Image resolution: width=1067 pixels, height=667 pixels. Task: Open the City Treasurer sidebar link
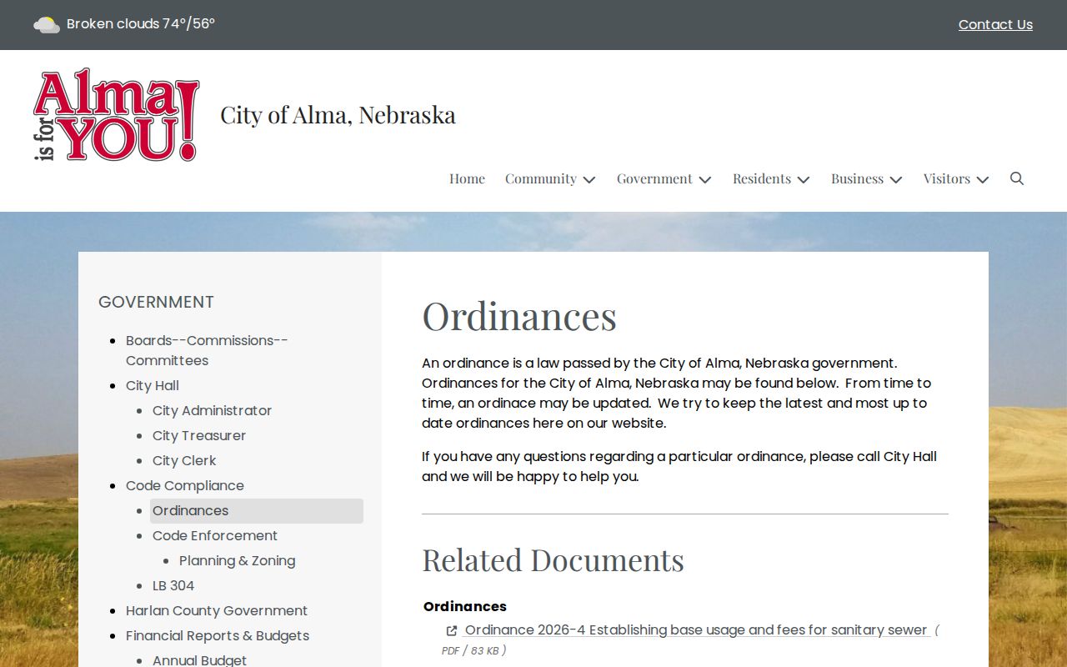(199, 435)
